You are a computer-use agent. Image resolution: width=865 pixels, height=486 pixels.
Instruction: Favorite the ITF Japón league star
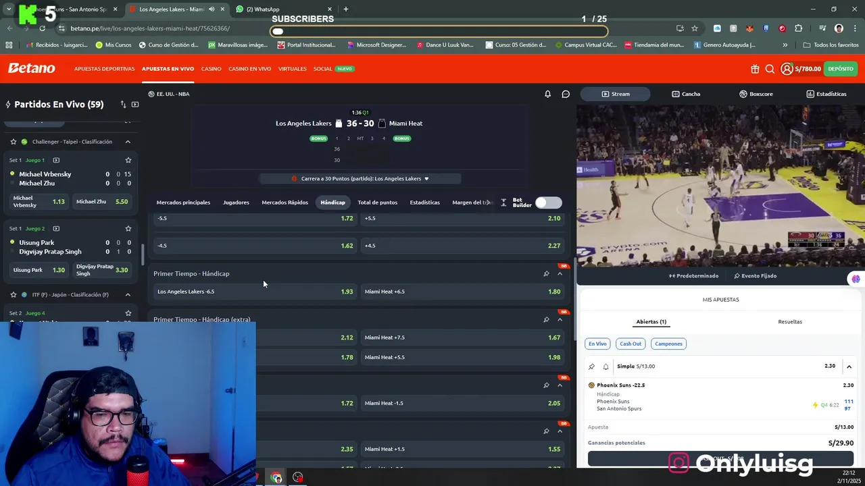13,295
